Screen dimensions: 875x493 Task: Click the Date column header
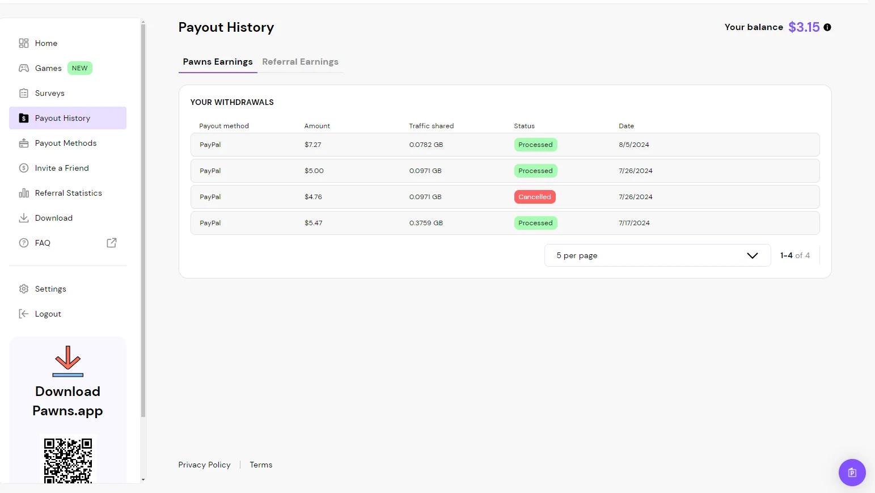point(627,126)
